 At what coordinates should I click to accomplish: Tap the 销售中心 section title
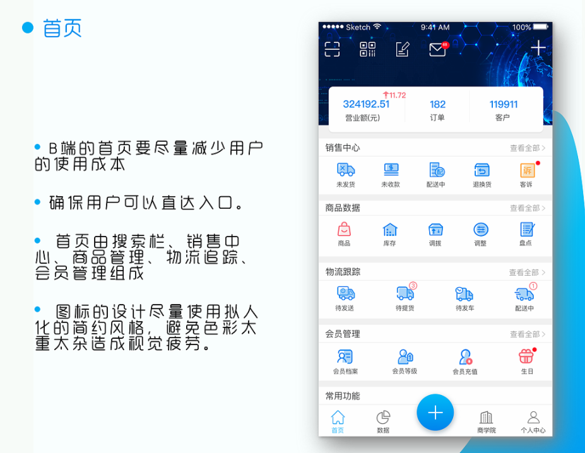click(x=343, y=148)
